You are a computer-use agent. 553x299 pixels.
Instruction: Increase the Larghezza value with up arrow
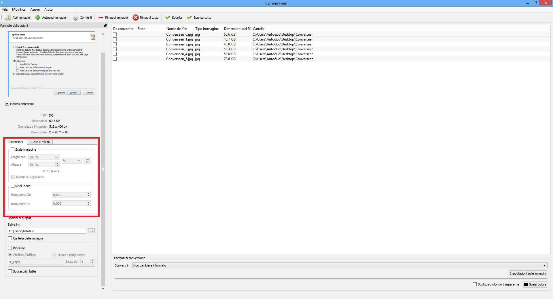[x=57, y=156]
